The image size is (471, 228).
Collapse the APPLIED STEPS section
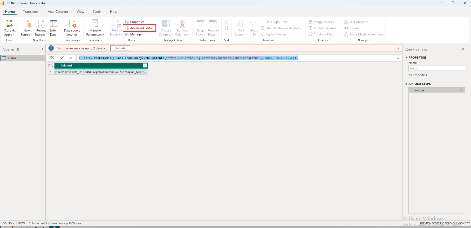click(x=406, y=84)
